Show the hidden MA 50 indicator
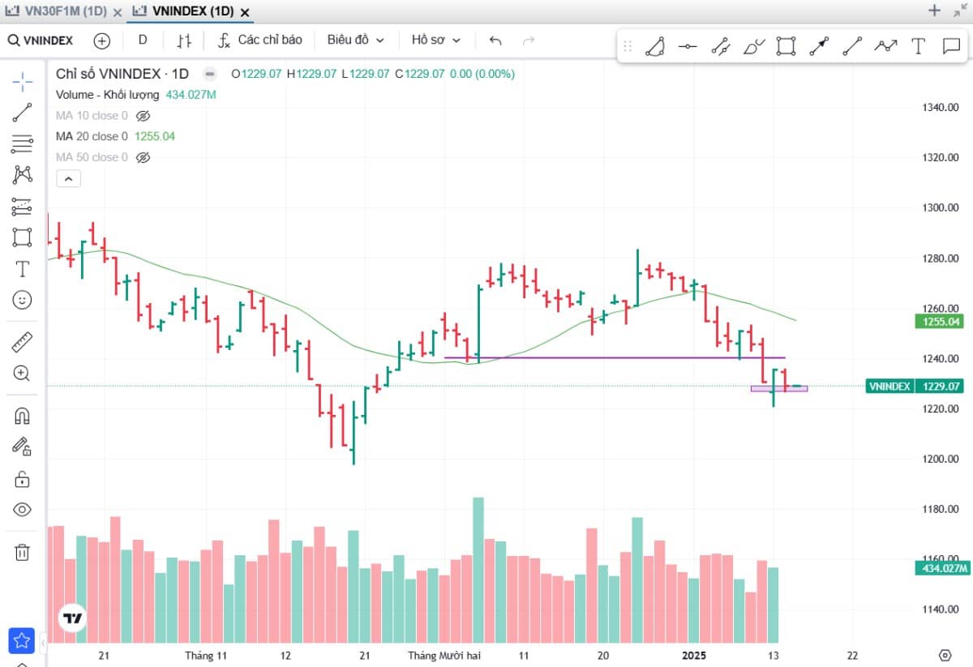The width and height of the screenshot is (973, 667). pyautogui.click(x=144, y=157)
